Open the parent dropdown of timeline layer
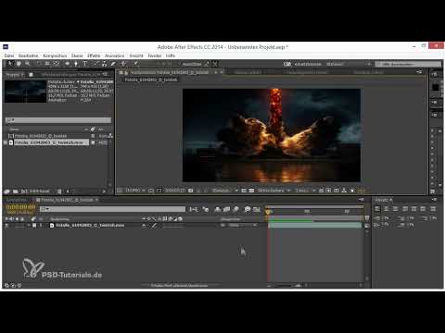 point(242,226)
